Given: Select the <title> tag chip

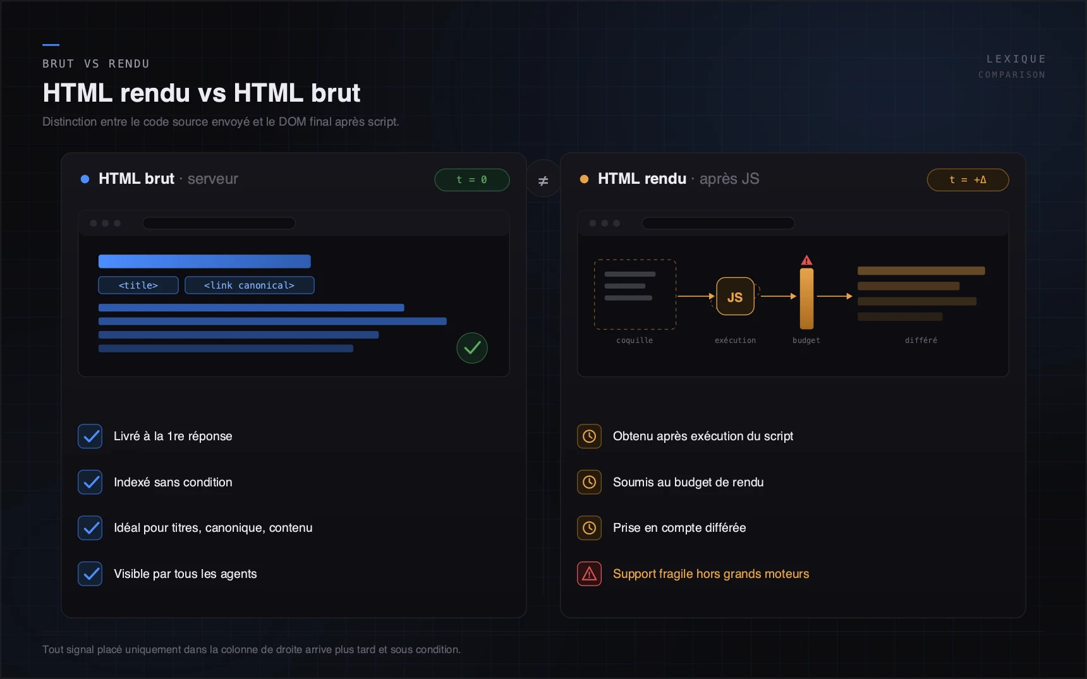Looking at the screenshot, I should (x=138, y=285).
